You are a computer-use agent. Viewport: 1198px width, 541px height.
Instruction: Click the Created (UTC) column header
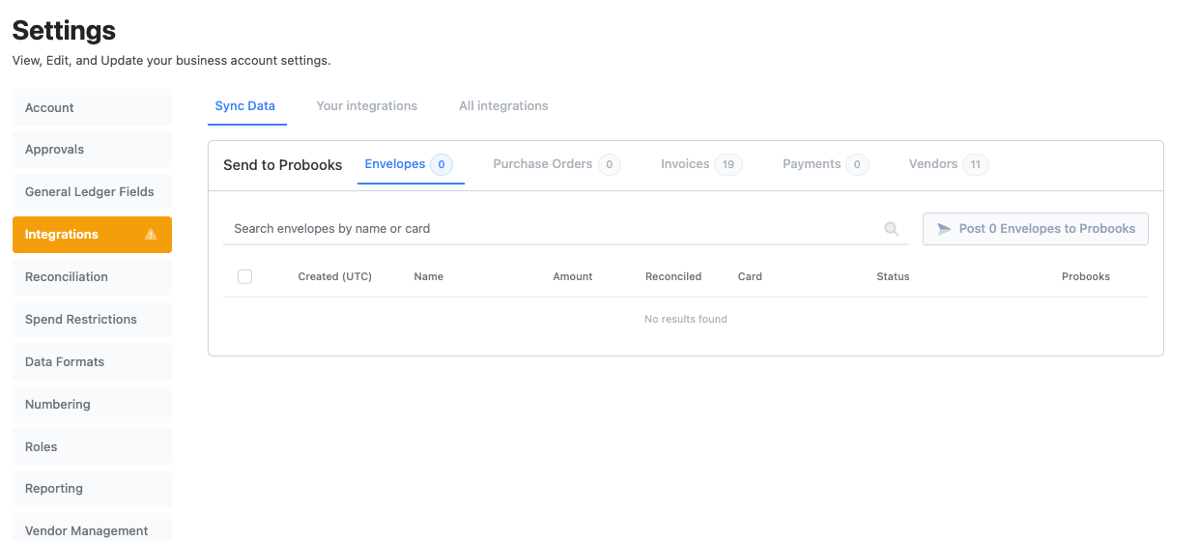[x=335, y=276]
